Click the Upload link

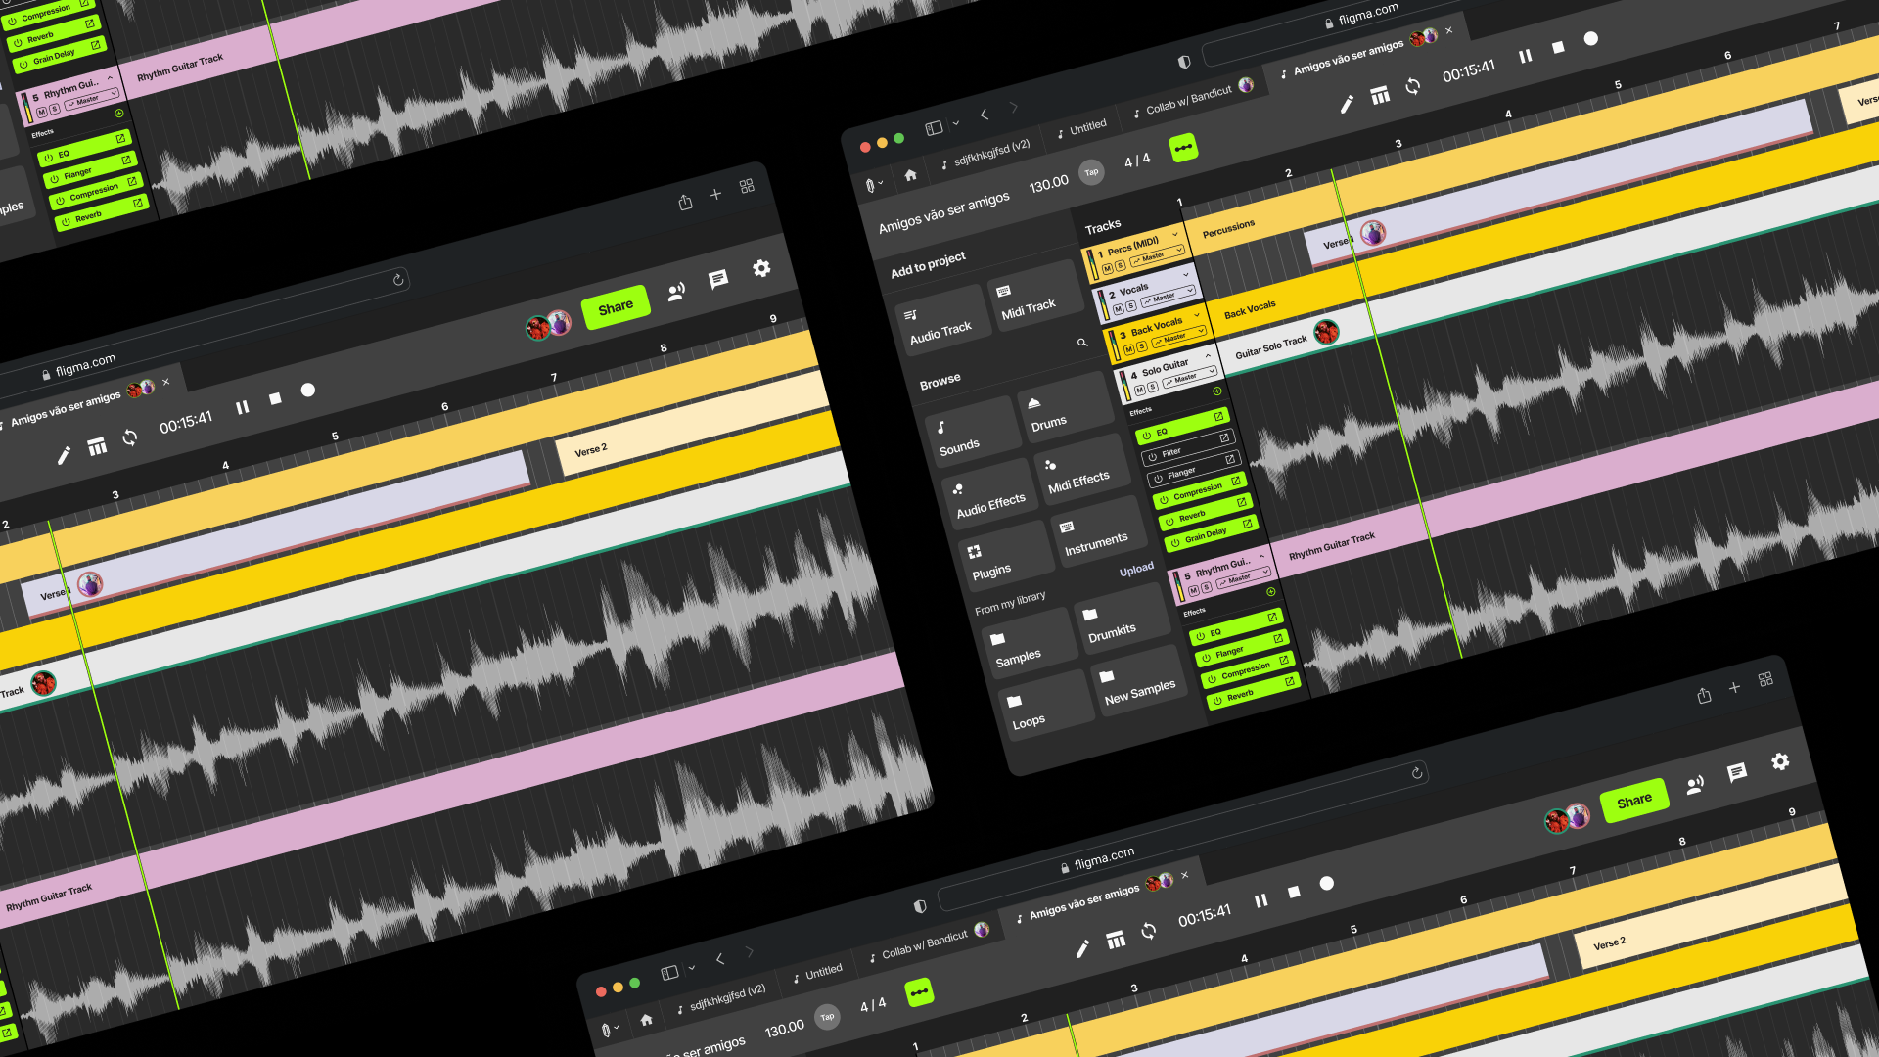(x=1136, y=570)
